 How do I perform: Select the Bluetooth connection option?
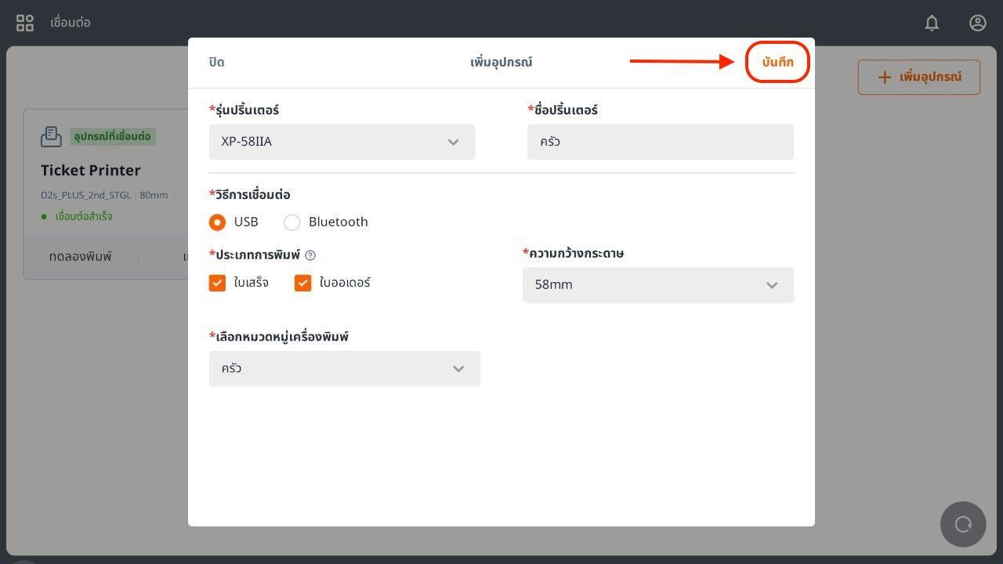click(x=292, y=222)
